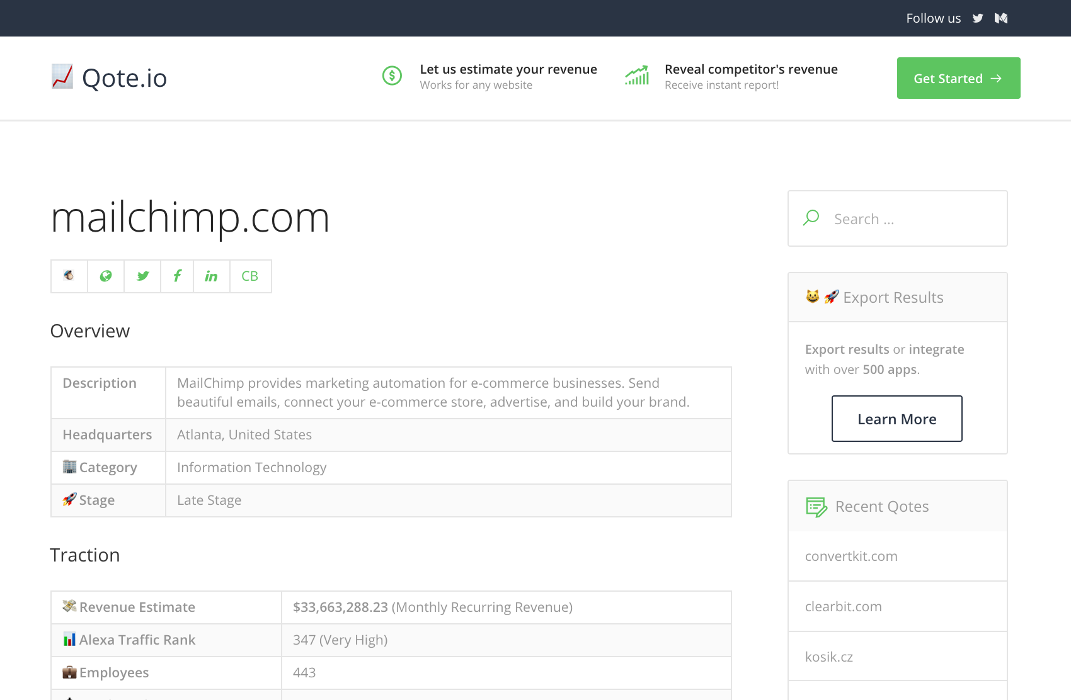The height and width of the screenshot is (700, 1071).
Task: Click the Export Results panel heading
Action: 893,298
